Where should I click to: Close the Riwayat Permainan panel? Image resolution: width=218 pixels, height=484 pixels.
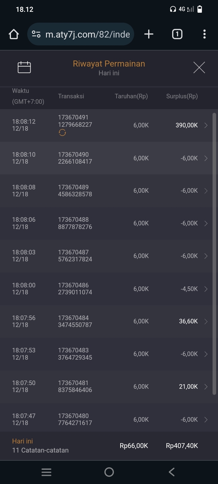point(199,67)
